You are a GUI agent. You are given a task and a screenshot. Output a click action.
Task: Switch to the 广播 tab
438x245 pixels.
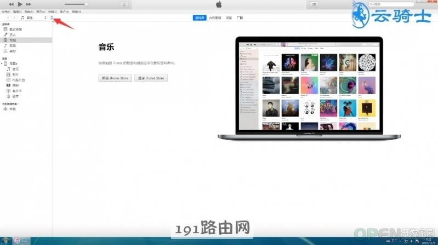click(x=240, y=18)
